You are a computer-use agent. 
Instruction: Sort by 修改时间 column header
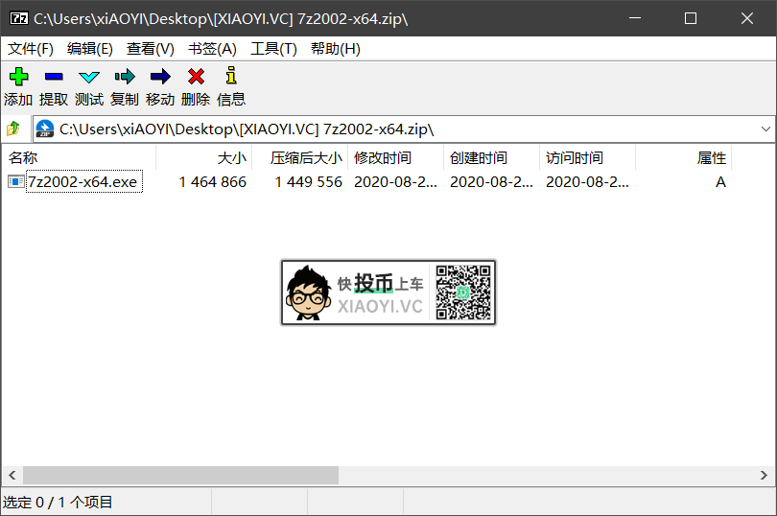[x=396, y=157]
